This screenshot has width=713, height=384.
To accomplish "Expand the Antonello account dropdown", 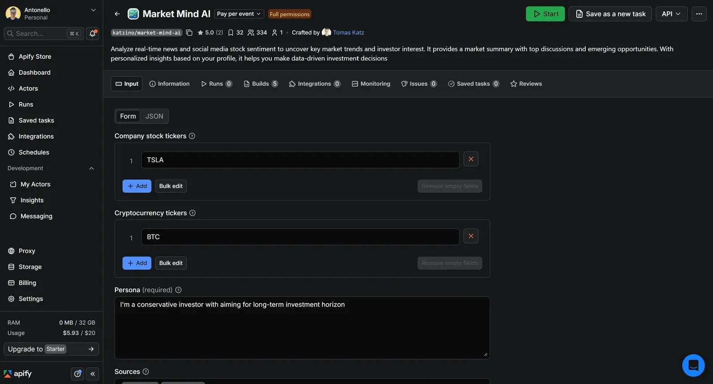I will [x=93, y=10].
